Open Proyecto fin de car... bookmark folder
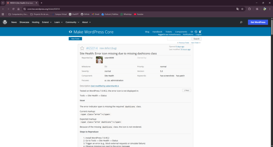The width and height of the screenshot is (273, 147). tap(40, 14)
